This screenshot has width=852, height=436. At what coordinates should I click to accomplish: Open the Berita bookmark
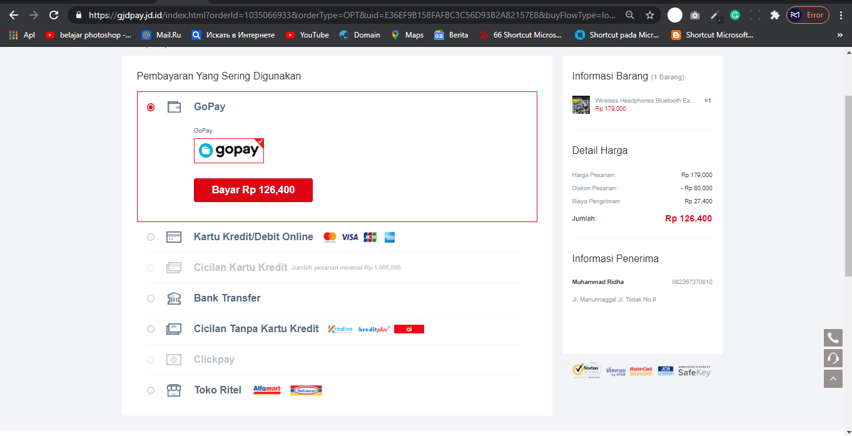[451, 35]
